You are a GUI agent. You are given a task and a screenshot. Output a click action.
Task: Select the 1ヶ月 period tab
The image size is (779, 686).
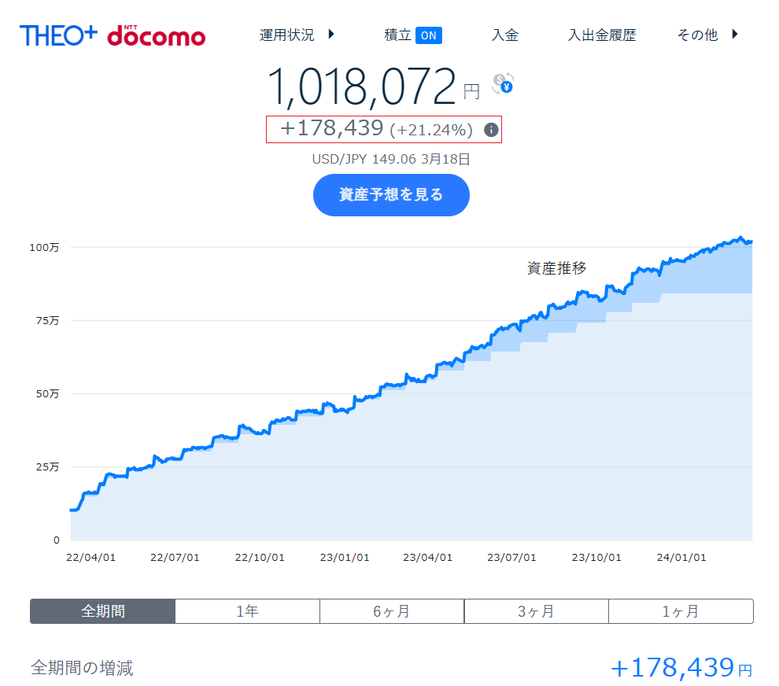pos(681,611)
